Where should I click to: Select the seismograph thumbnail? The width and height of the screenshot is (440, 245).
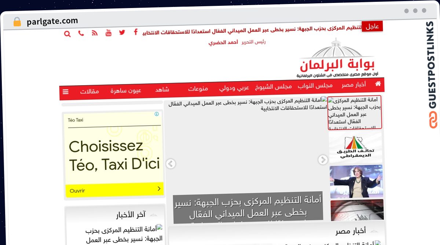pyautogui.click(x=357, y=210)
